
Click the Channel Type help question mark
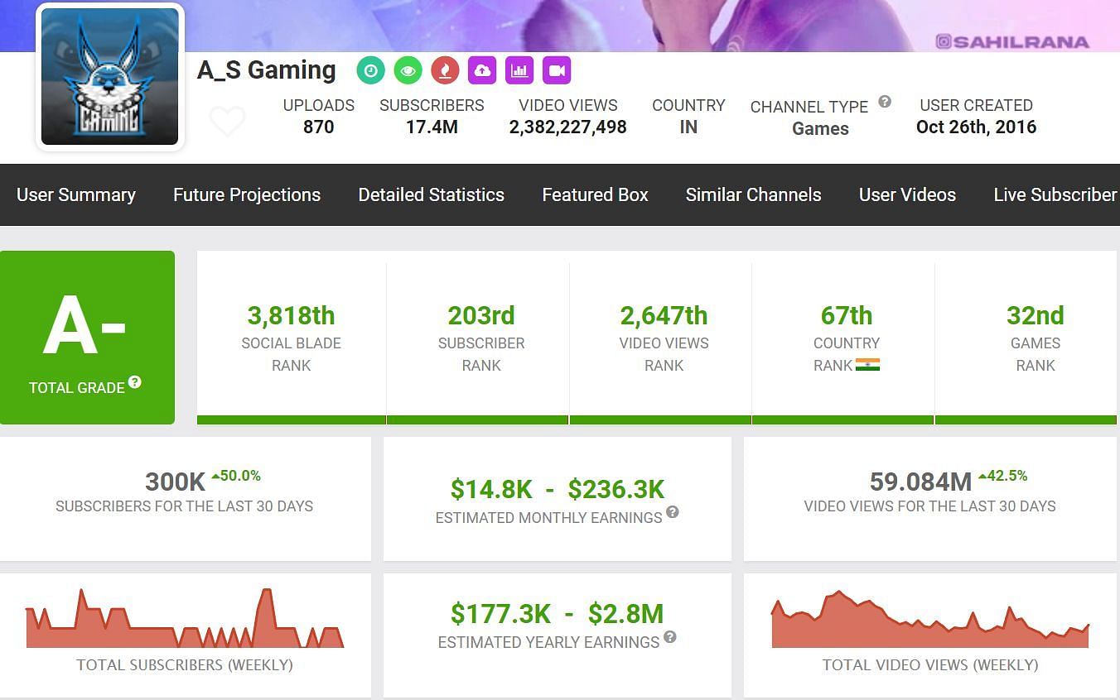885,102
